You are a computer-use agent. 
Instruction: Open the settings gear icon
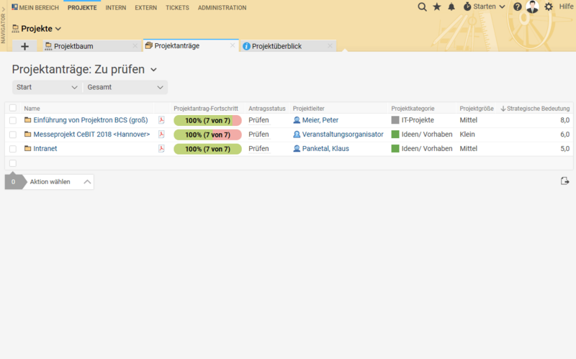(x=549, y=6)
